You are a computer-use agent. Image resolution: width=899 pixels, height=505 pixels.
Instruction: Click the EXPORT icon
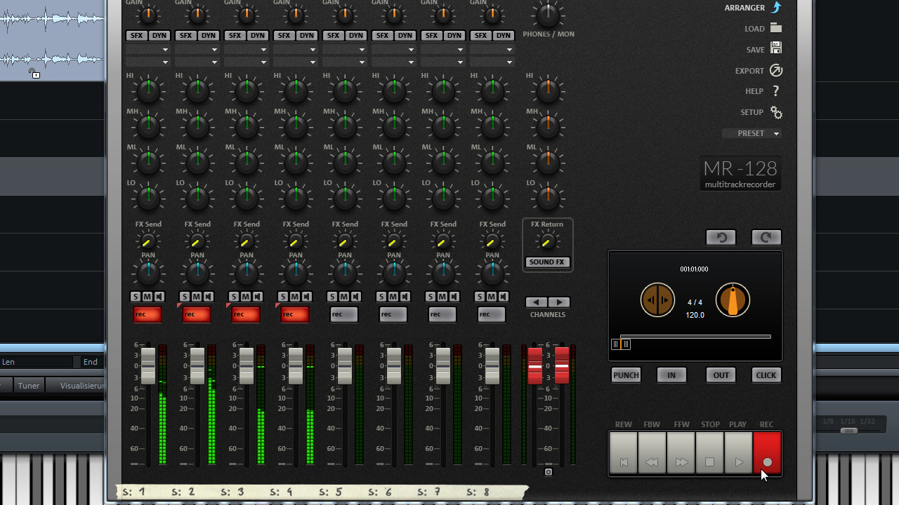click(x=776, y=70)
